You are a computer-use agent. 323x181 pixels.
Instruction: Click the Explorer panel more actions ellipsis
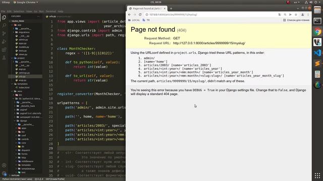38,17
